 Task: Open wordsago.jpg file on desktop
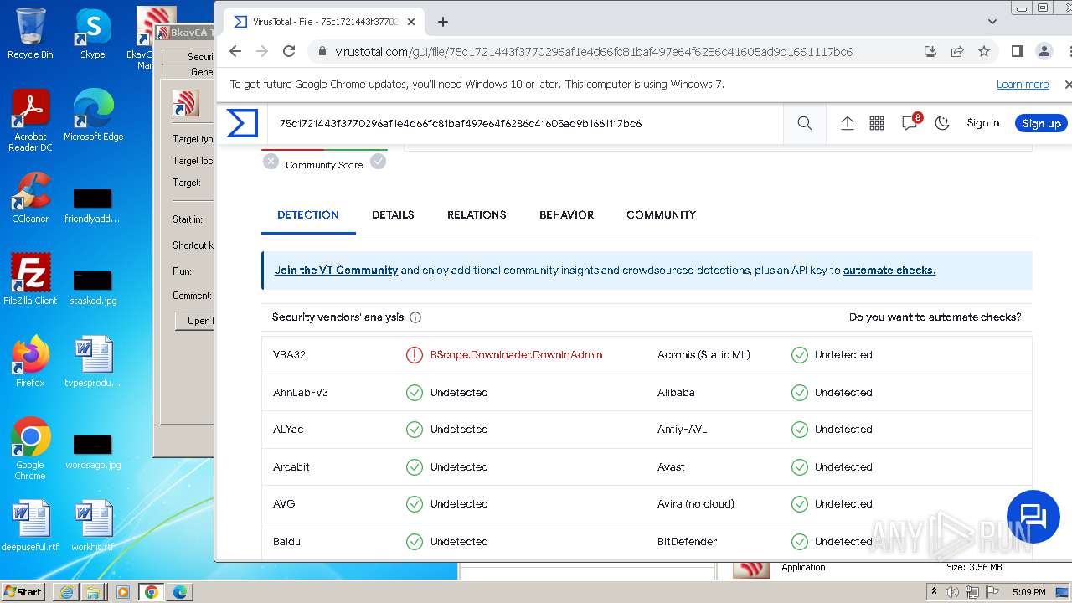[x=93, y=452]
